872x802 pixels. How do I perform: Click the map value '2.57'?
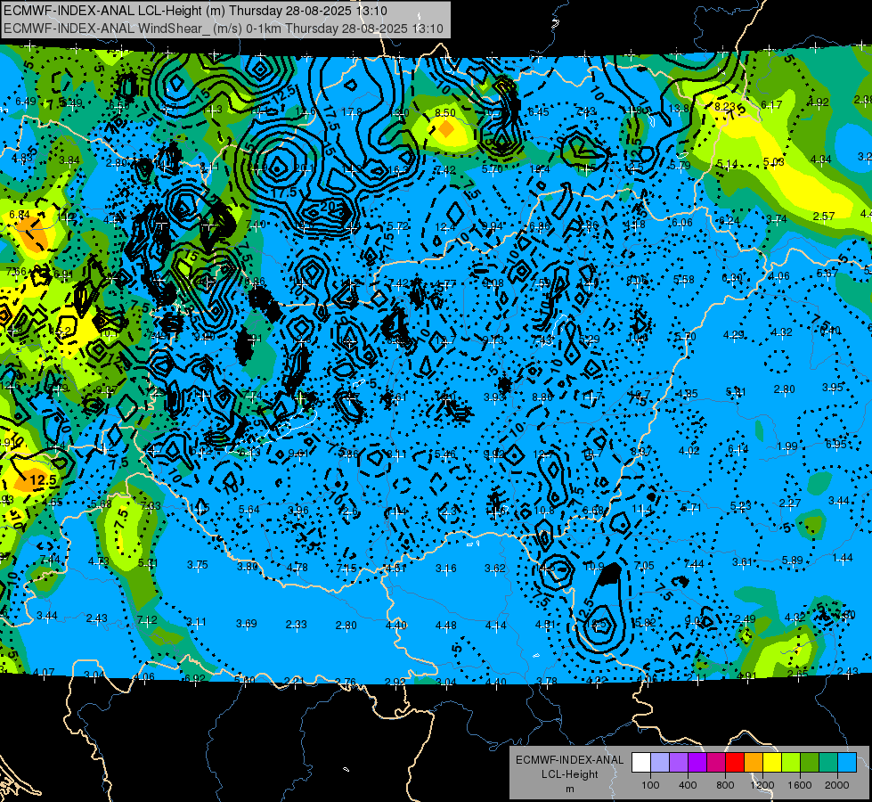(824, 216)
